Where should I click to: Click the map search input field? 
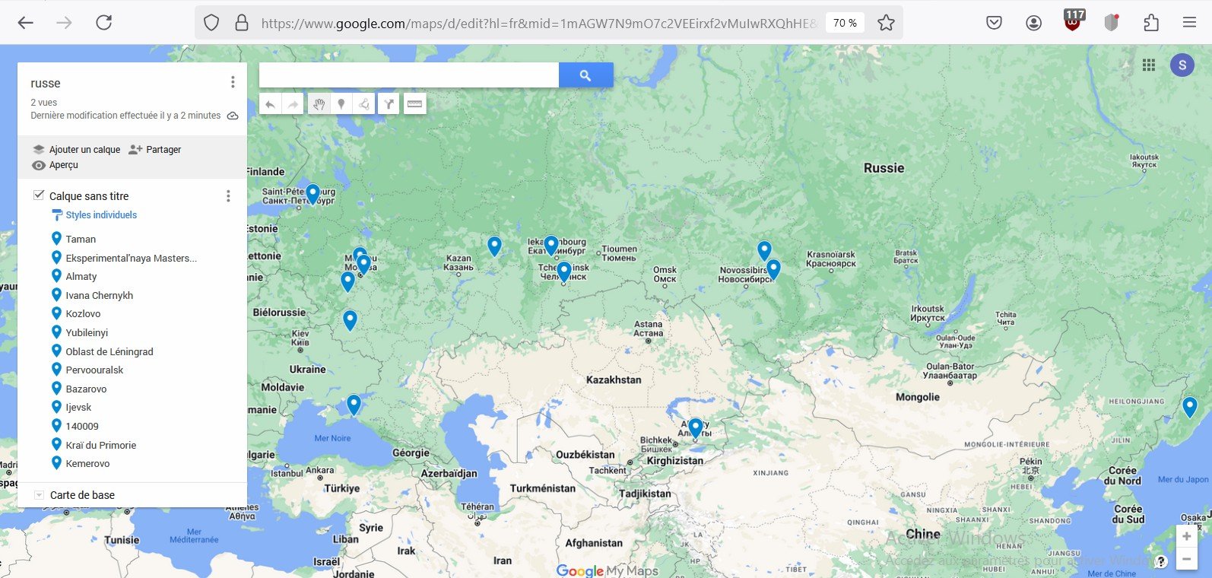tap(409, 75)
